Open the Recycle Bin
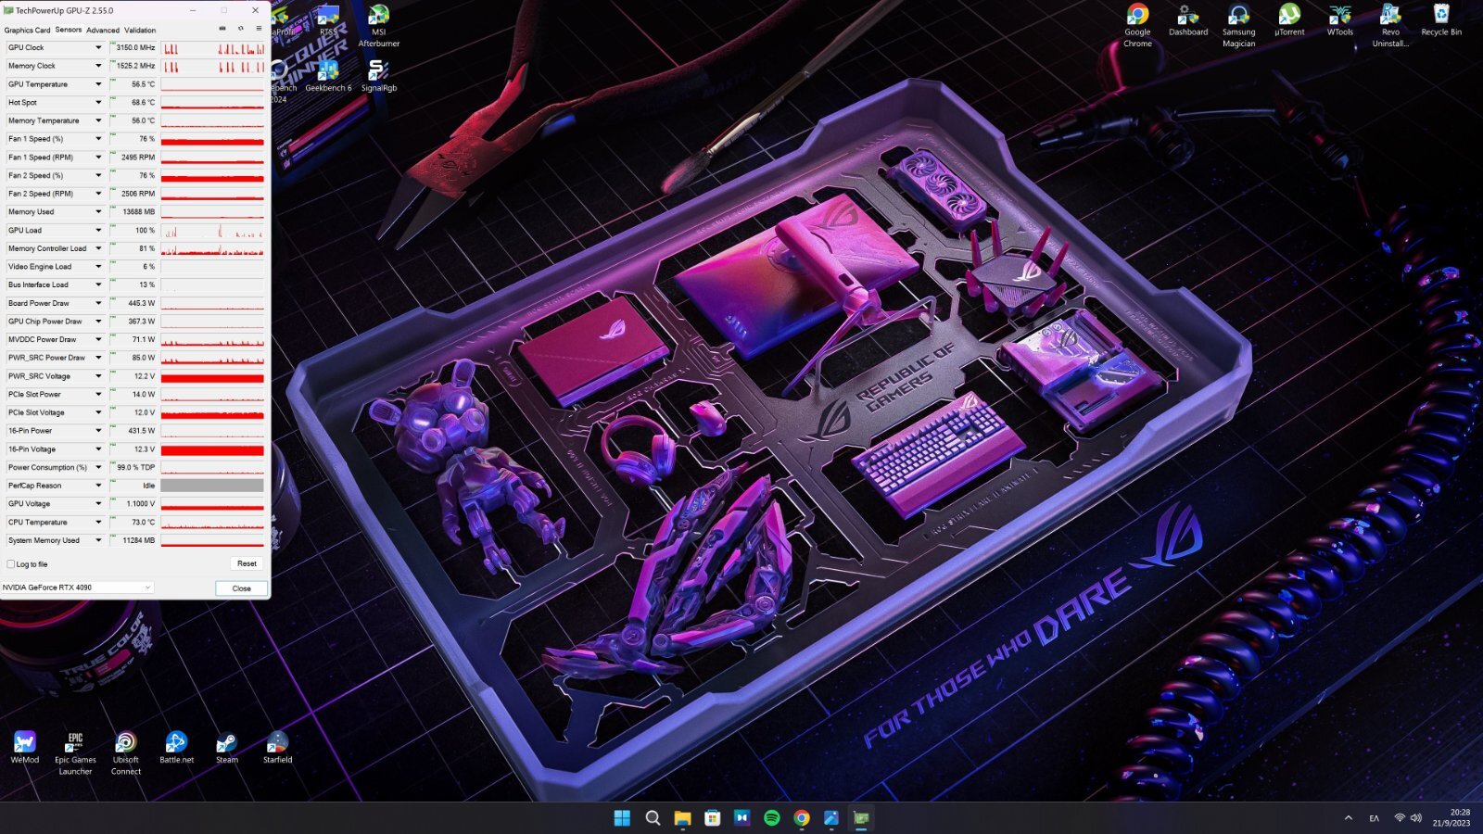The height and width of the screenshot is (834, 1483). pos(1441,20)
